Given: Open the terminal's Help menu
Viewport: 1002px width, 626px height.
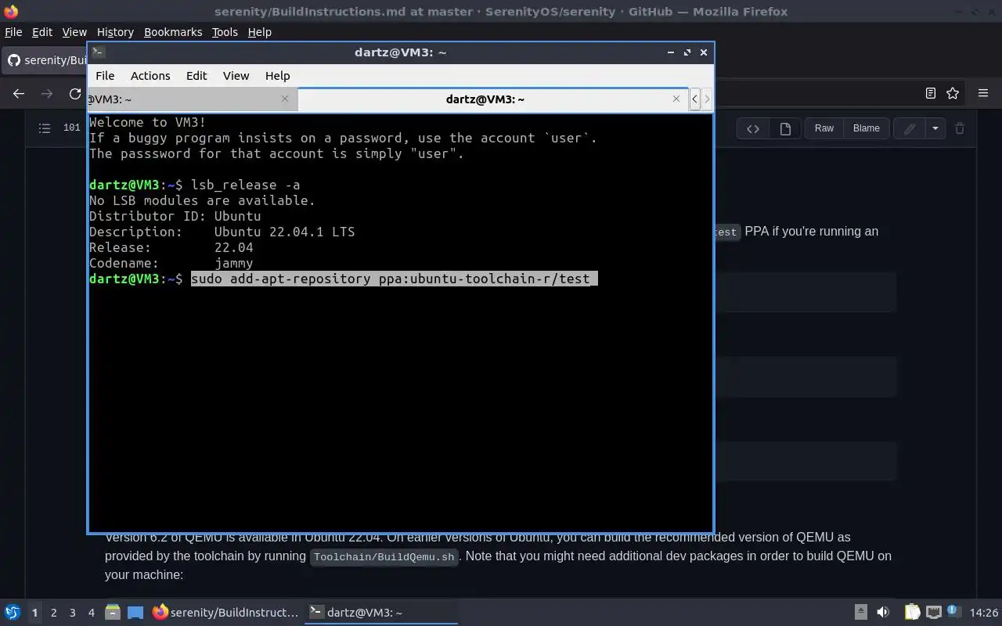Looking at the screenshot, I should click(277, 76).
